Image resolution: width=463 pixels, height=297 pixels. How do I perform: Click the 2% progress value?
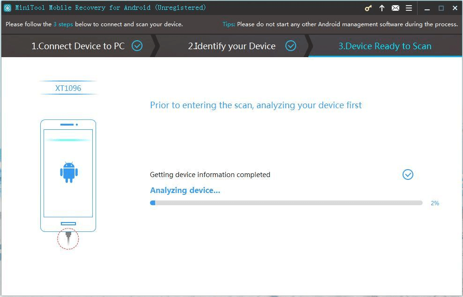435,203
